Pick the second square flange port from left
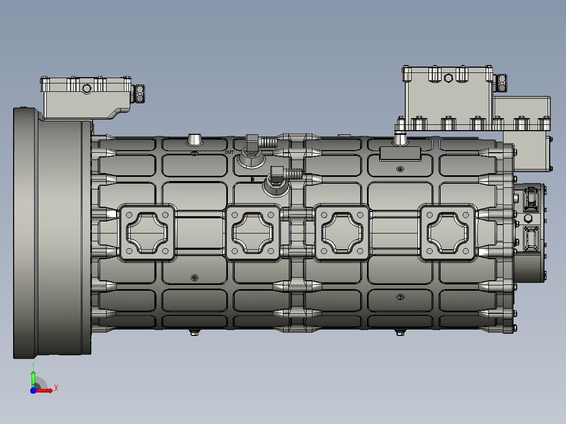This screenshot has height=424, width=566. 253,233
